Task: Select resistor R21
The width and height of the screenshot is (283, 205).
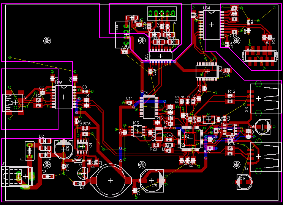Action: [x=78, y=161]
